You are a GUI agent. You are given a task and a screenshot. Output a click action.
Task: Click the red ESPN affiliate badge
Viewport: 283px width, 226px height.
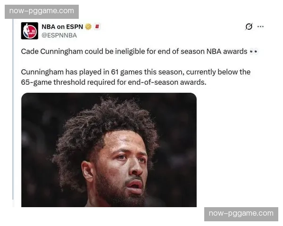[x=97, y=27]
